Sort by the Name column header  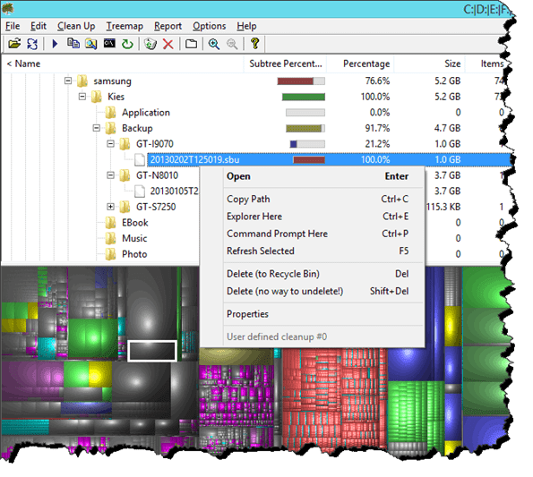123,64
